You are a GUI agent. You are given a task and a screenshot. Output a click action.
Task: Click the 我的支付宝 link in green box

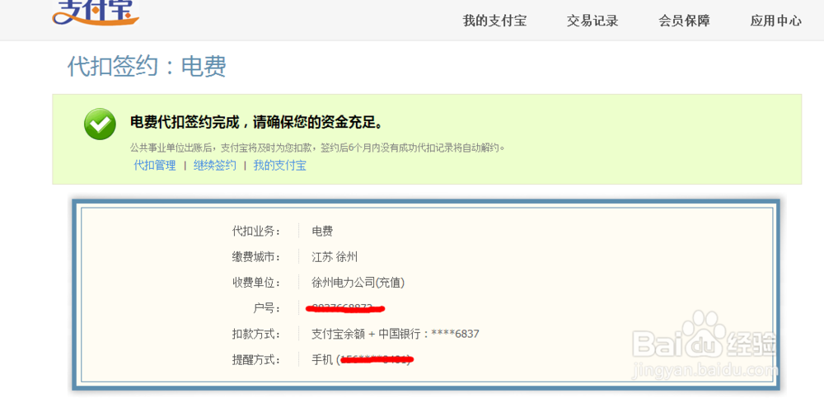coord(279,166)
